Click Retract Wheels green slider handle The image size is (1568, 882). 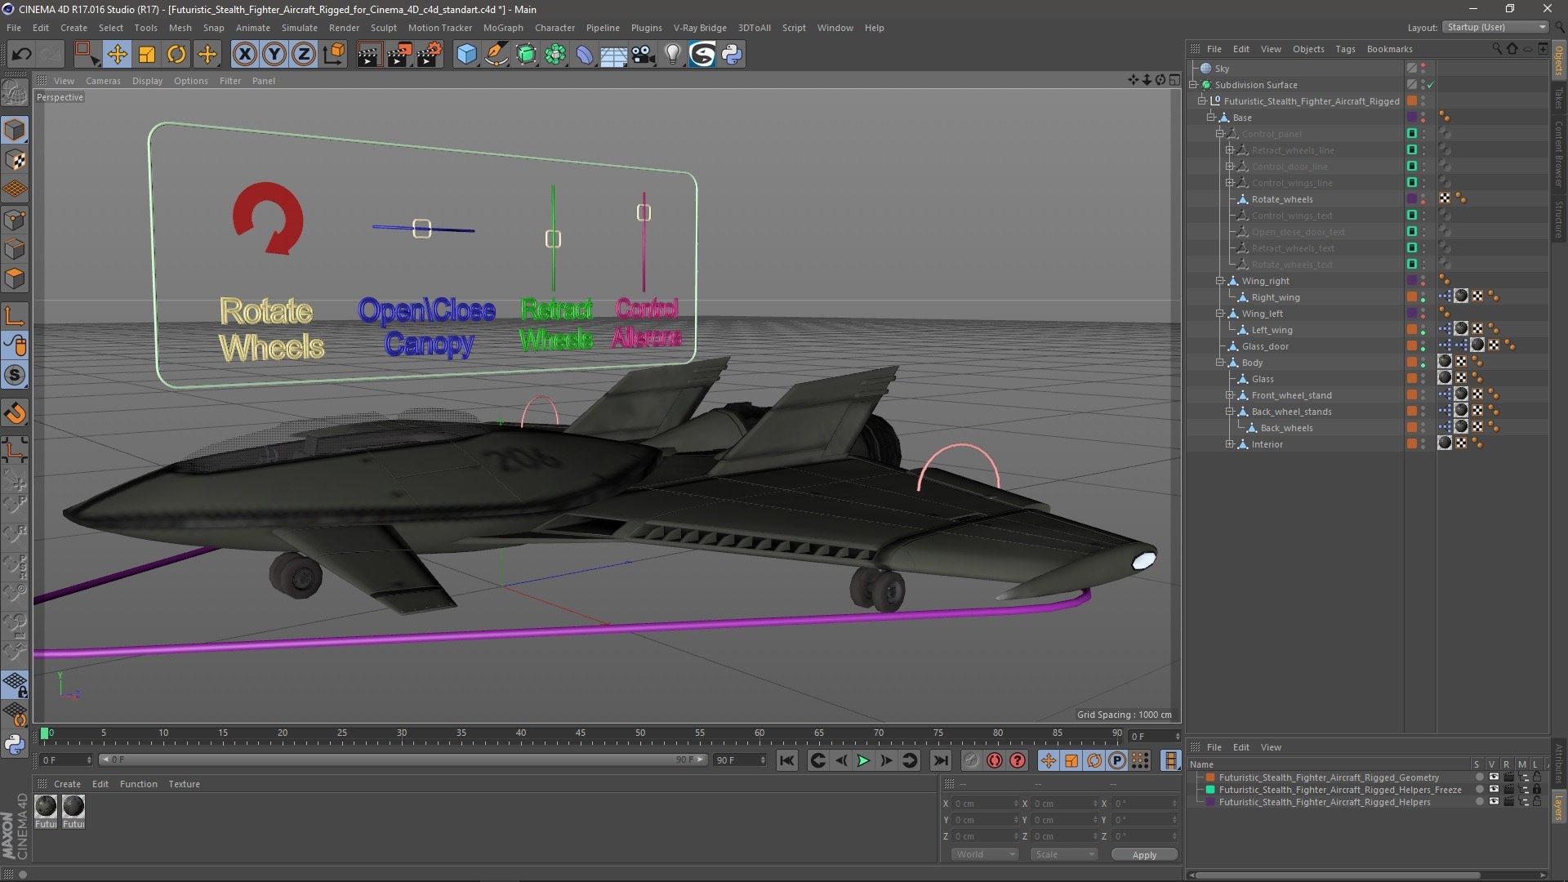pos(553,238)
